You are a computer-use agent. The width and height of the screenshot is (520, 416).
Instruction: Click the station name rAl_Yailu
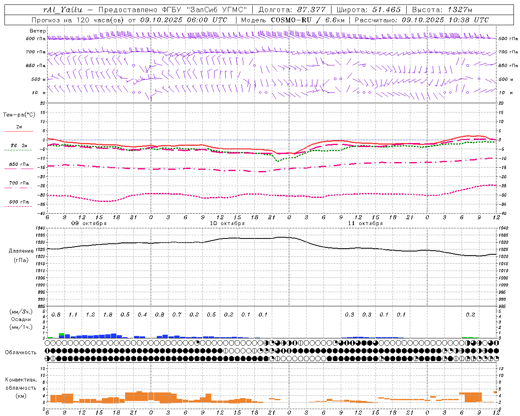(x=63, y=10)
